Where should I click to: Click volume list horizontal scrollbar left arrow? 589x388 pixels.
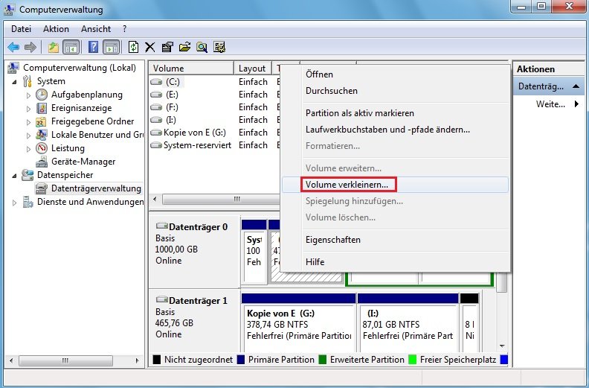pos(155,199)
